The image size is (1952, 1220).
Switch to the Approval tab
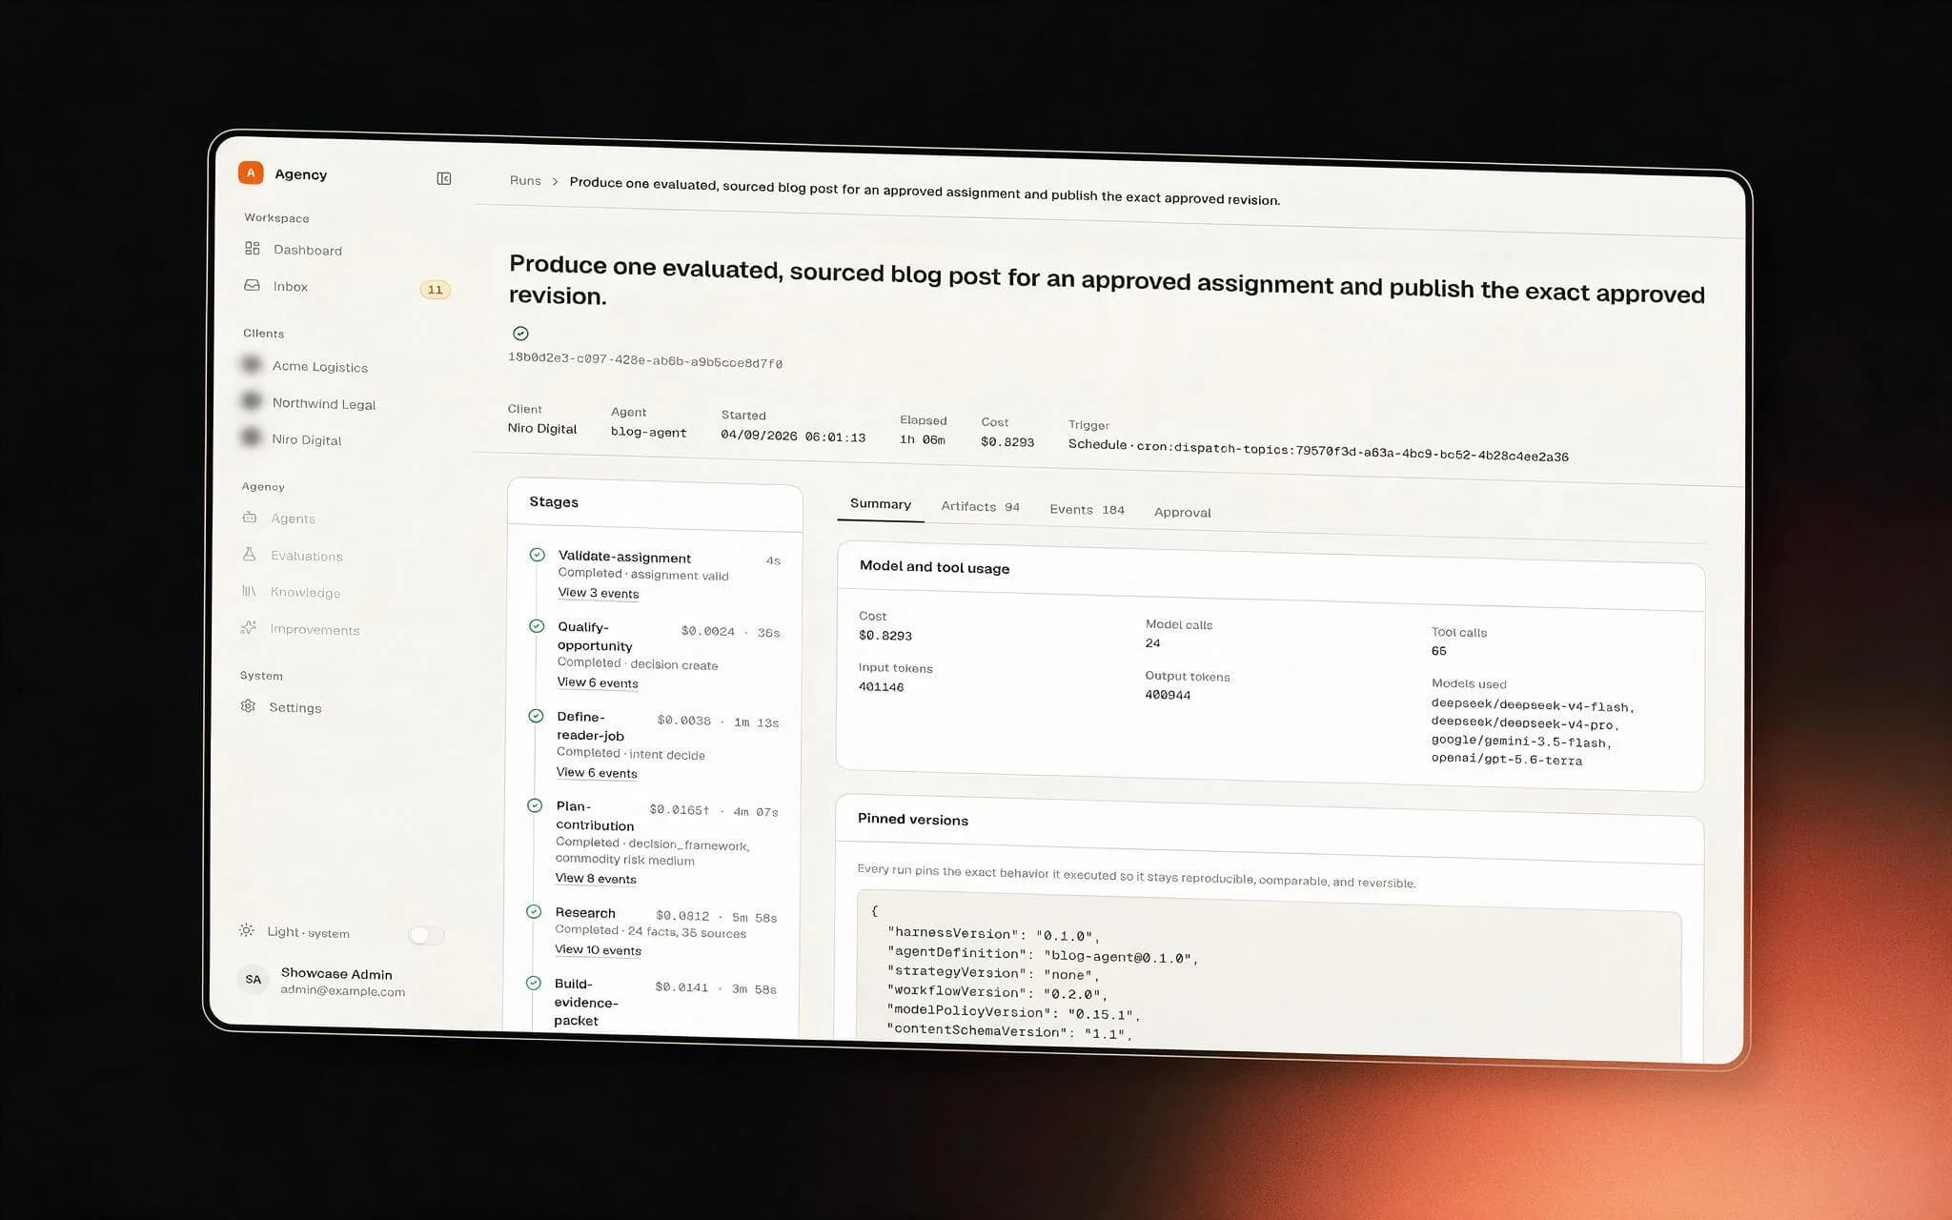1183,512
